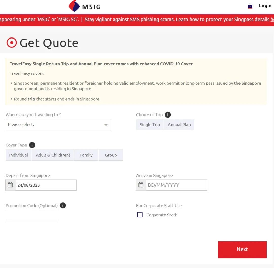Click the departure date field showing 24/08/2023

coord(46,185)
